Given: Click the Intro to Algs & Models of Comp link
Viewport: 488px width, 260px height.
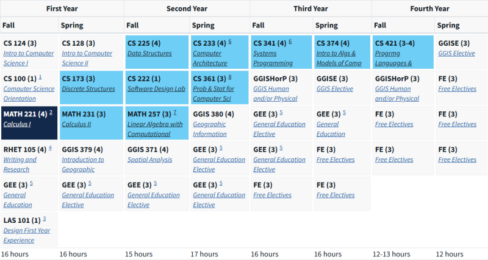Looking at the screenshot, I should (339, 58).
